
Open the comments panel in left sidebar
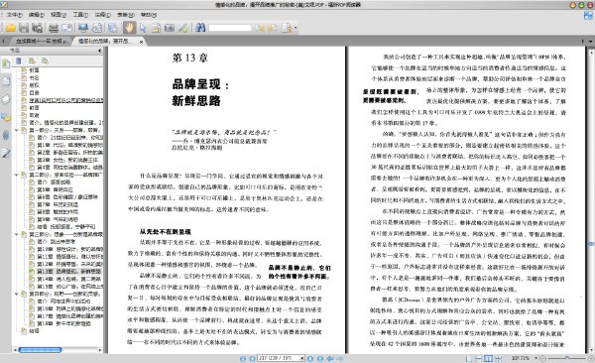[x=6, y=118]
